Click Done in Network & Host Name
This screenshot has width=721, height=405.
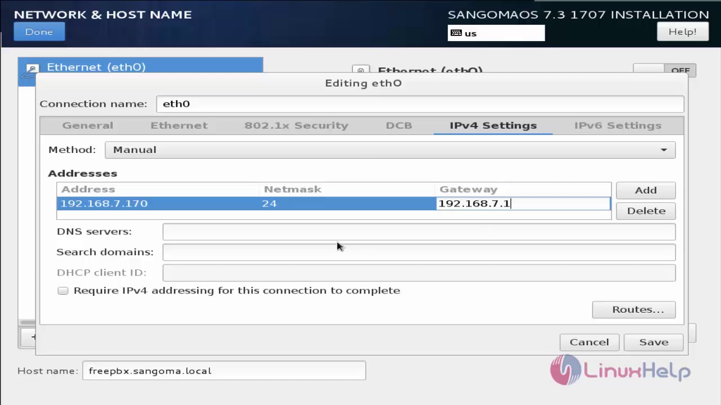pos(39,32)
